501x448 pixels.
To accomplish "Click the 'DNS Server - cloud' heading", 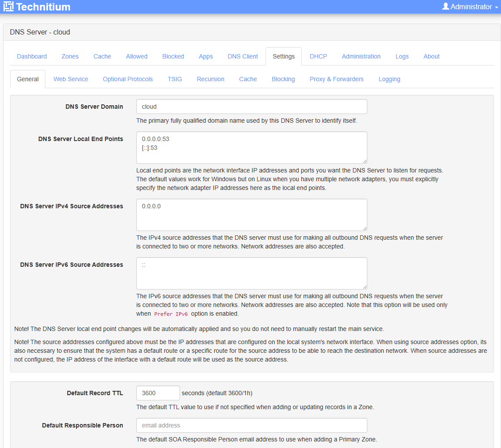I will (40, 32).
